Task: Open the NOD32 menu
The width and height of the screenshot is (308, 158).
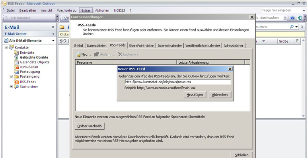Action: 119,11
